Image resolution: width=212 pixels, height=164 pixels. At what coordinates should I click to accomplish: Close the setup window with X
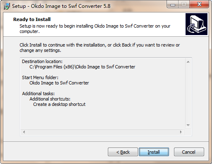199,5
